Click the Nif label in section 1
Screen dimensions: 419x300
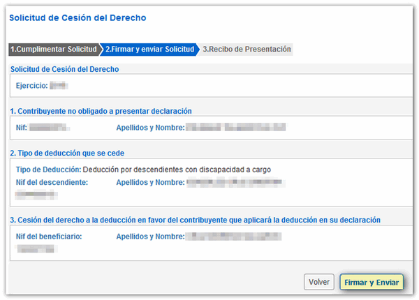pyautogui.click(x=22, y=128)
